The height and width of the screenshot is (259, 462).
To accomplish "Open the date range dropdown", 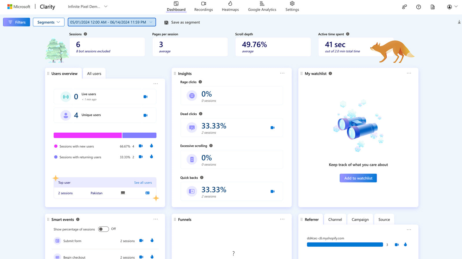I will (x=112, y=22).
